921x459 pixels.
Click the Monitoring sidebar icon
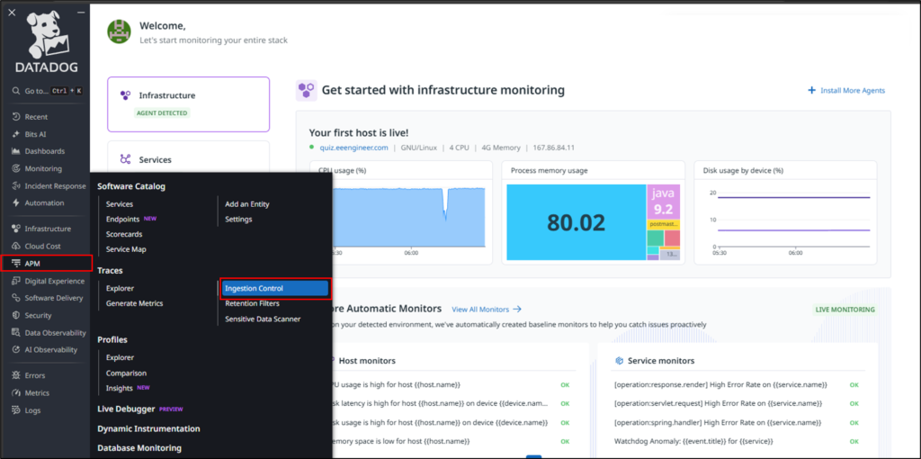pos(16,168)
